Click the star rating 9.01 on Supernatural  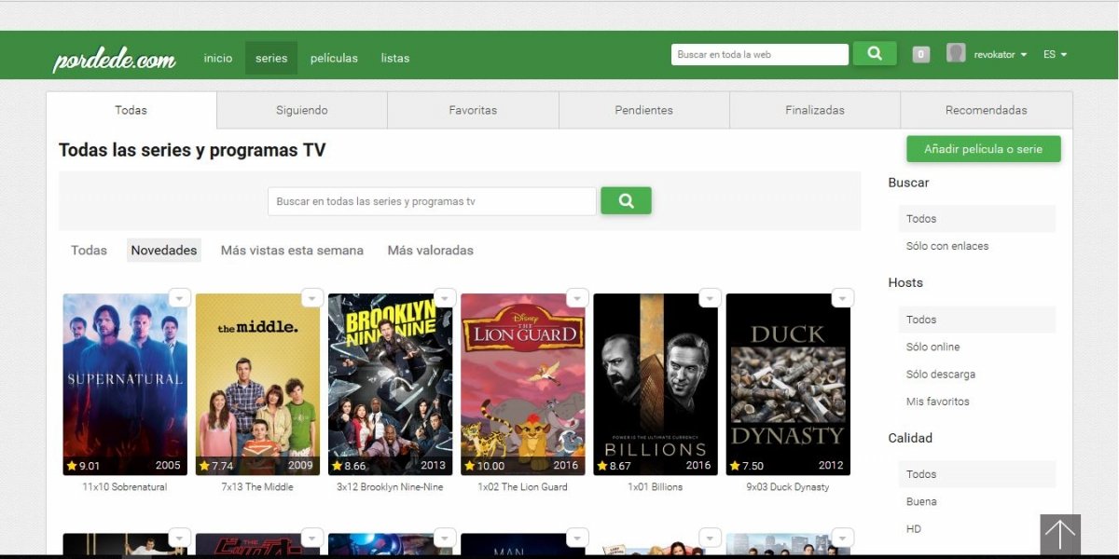click(x=83, y=466)
